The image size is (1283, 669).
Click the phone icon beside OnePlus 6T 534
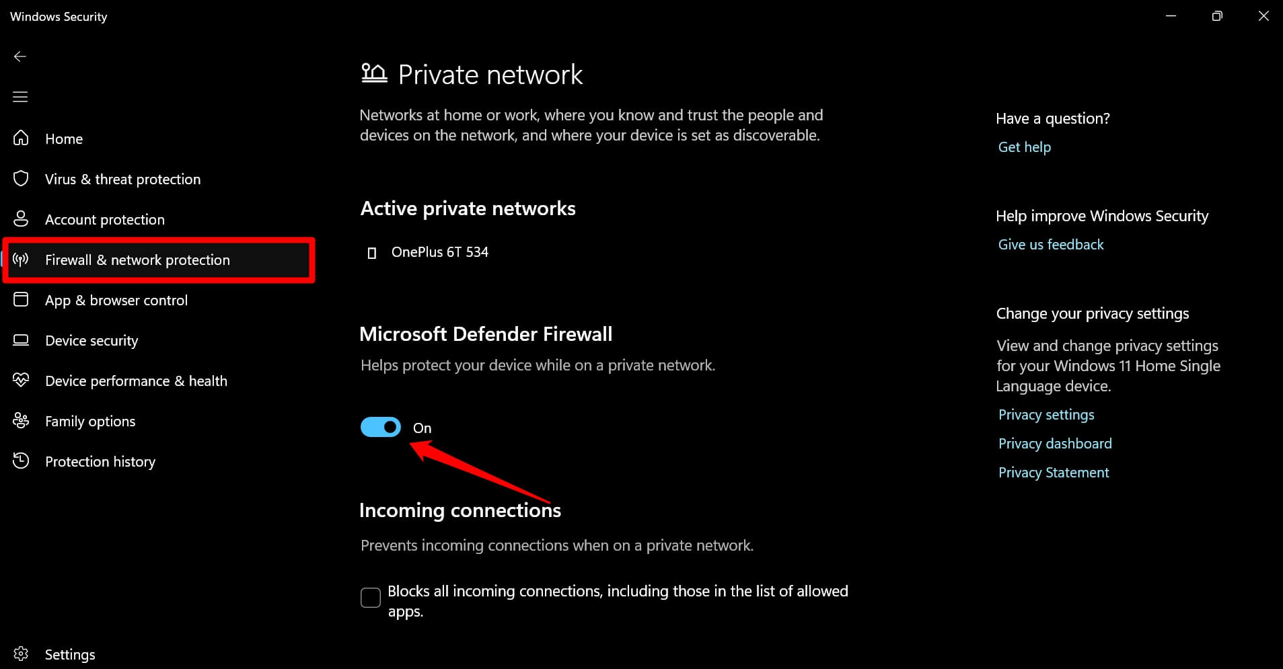(372, 252)
